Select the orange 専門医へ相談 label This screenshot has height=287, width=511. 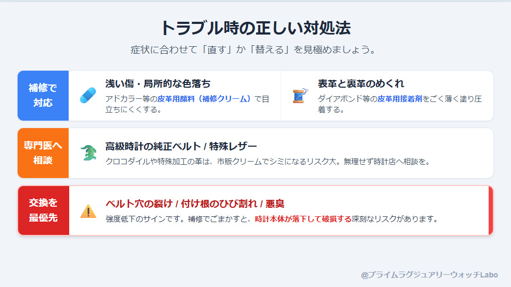pyautogui.click(x=43, y=153)
